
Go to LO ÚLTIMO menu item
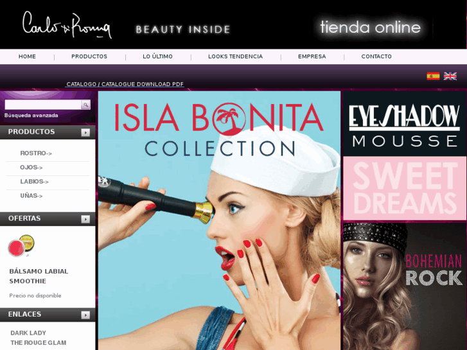tap(157, 57)
